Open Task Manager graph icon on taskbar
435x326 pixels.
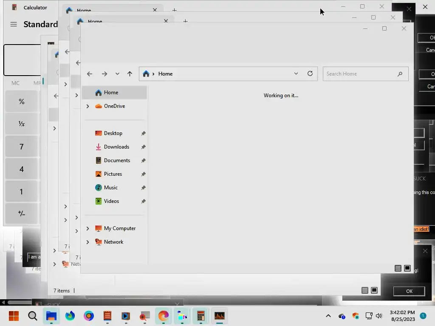click(220, 316)
